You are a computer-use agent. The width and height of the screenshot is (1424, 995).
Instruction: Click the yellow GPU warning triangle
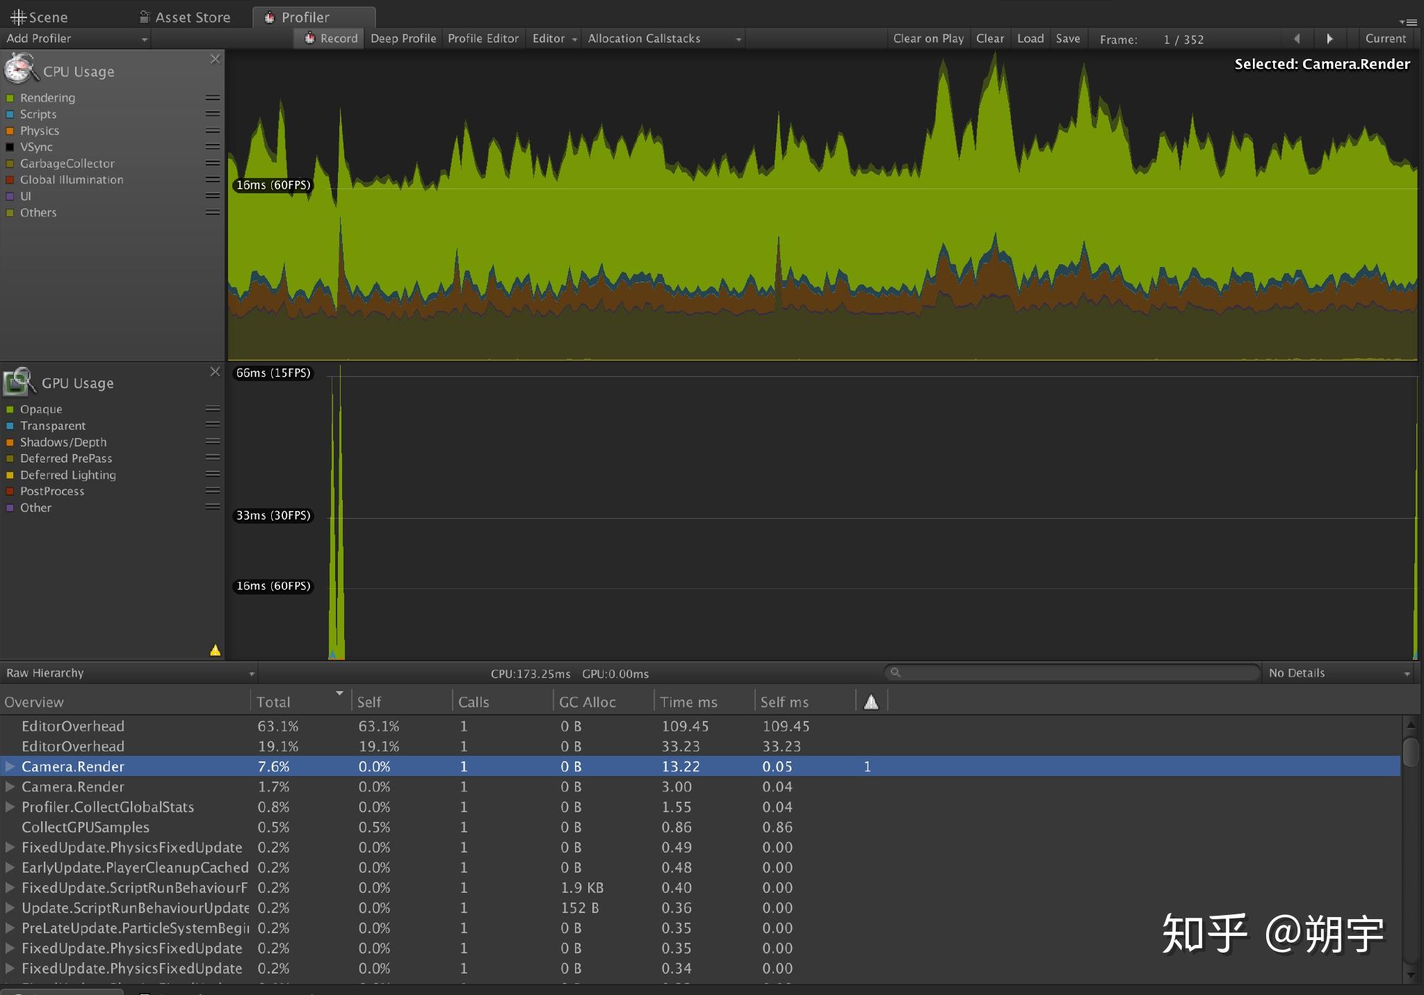(x=216, y=650)
